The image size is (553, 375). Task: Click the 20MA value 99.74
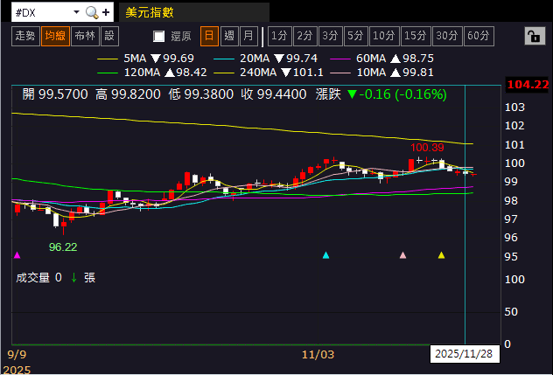click(302, 59)
